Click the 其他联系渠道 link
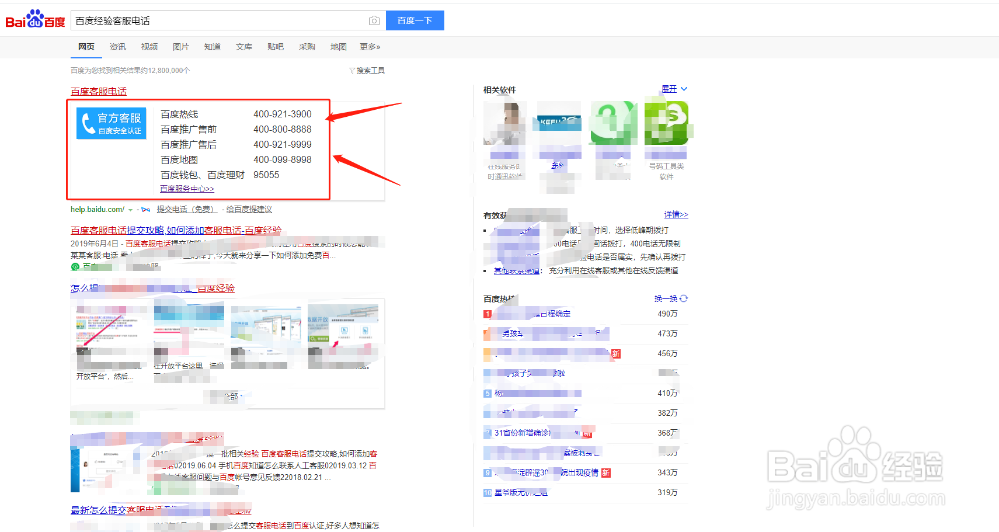 coord(517,270)
